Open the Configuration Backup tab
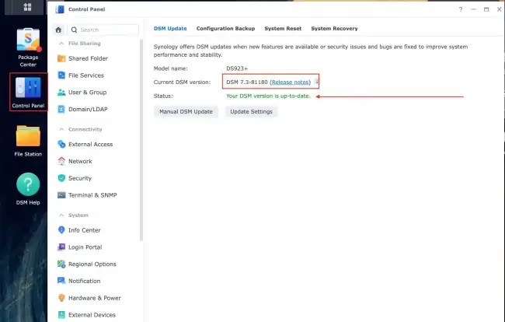 tap(225, 28)
